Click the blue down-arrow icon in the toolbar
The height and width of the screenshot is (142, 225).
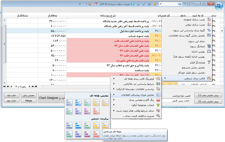(144, 4)
